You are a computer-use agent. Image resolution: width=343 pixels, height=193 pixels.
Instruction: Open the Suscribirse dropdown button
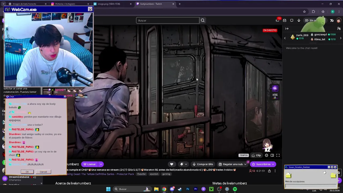point(263,164)
